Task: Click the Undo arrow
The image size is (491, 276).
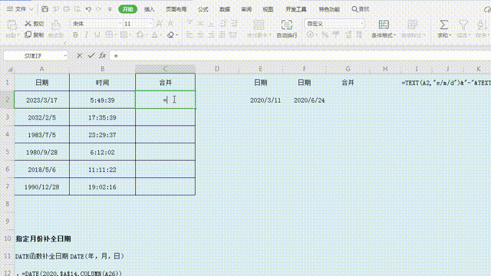Action: (x=88, y=9)
